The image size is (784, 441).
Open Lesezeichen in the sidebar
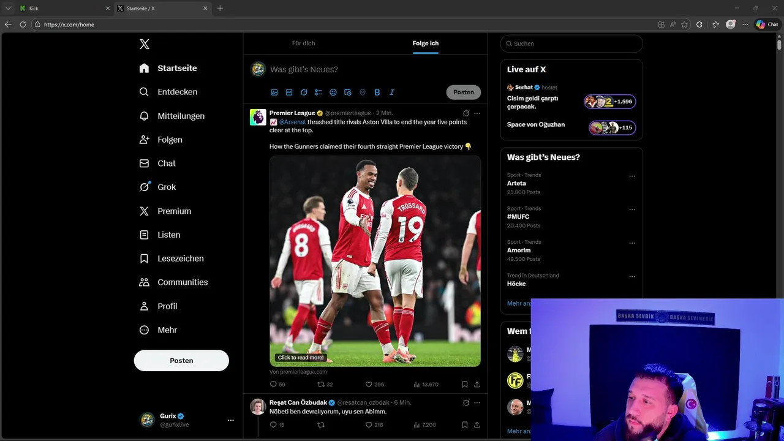[x=171, y=258]
